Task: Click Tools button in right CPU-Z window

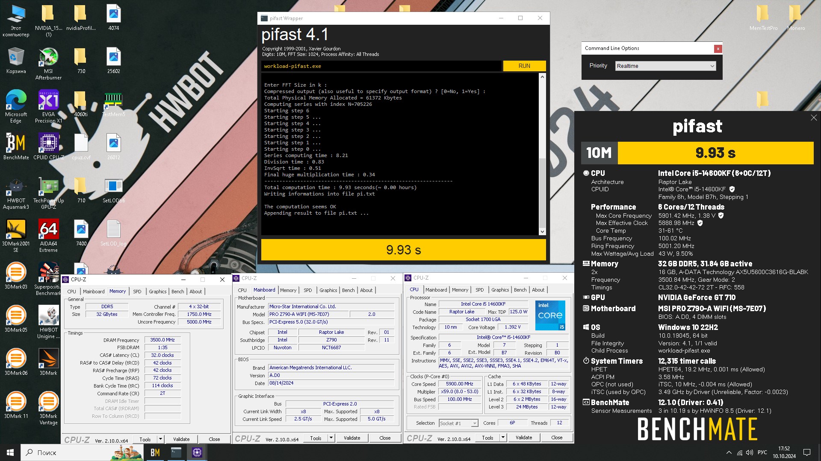Action: tap(487, 438)
